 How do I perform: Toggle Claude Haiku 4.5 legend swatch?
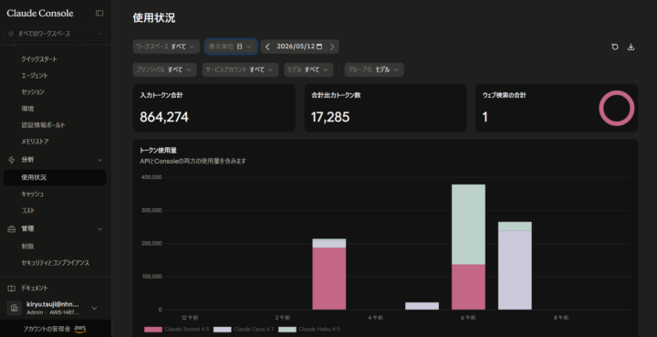tap(287, 330)
